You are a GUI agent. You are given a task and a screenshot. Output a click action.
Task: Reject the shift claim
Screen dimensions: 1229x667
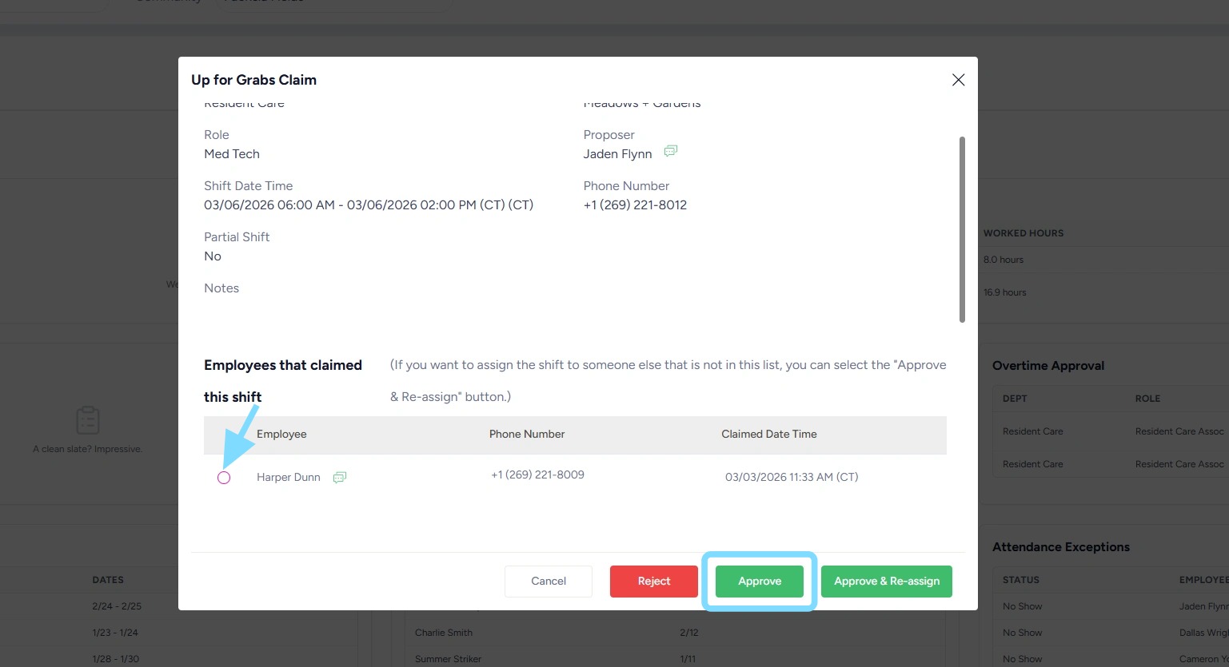[x=653, y=582]
